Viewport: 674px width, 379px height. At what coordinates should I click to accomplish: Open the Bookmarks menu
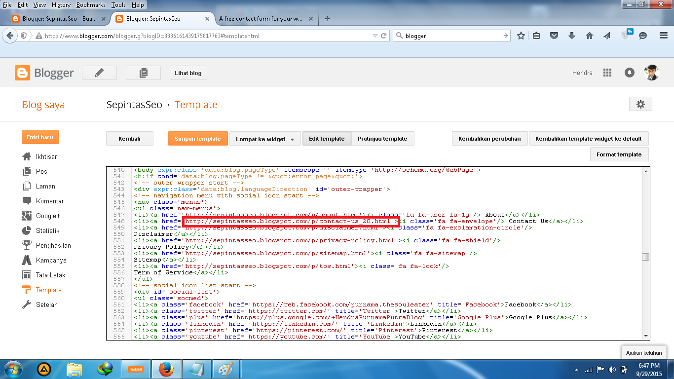coord(91,5)
